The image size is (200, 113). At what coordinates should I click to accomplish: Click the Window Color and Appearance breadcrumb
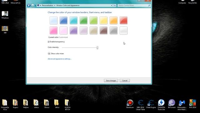pos(68,6)
